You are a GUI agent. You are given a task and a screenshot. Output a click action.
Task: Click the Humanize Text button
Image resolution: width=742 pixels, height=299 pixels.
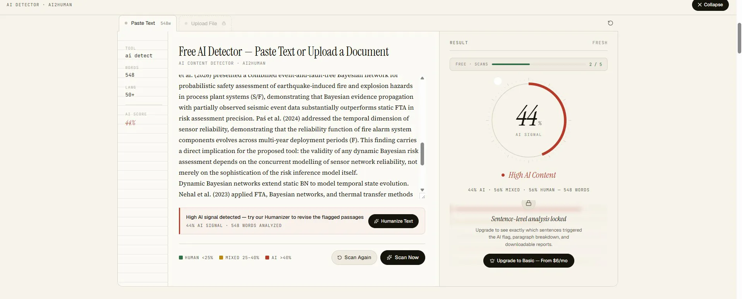pyautogui.click(x=393, y=221)
